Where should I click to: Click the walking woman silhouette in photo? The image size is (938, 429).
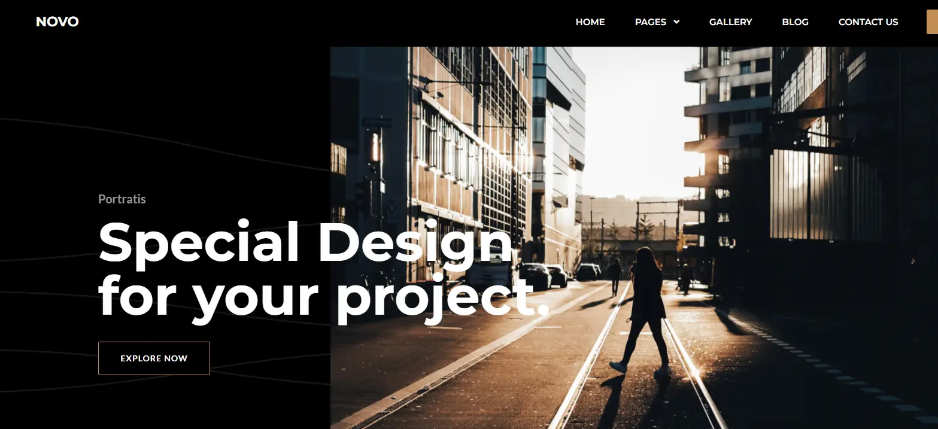(643, 310)
